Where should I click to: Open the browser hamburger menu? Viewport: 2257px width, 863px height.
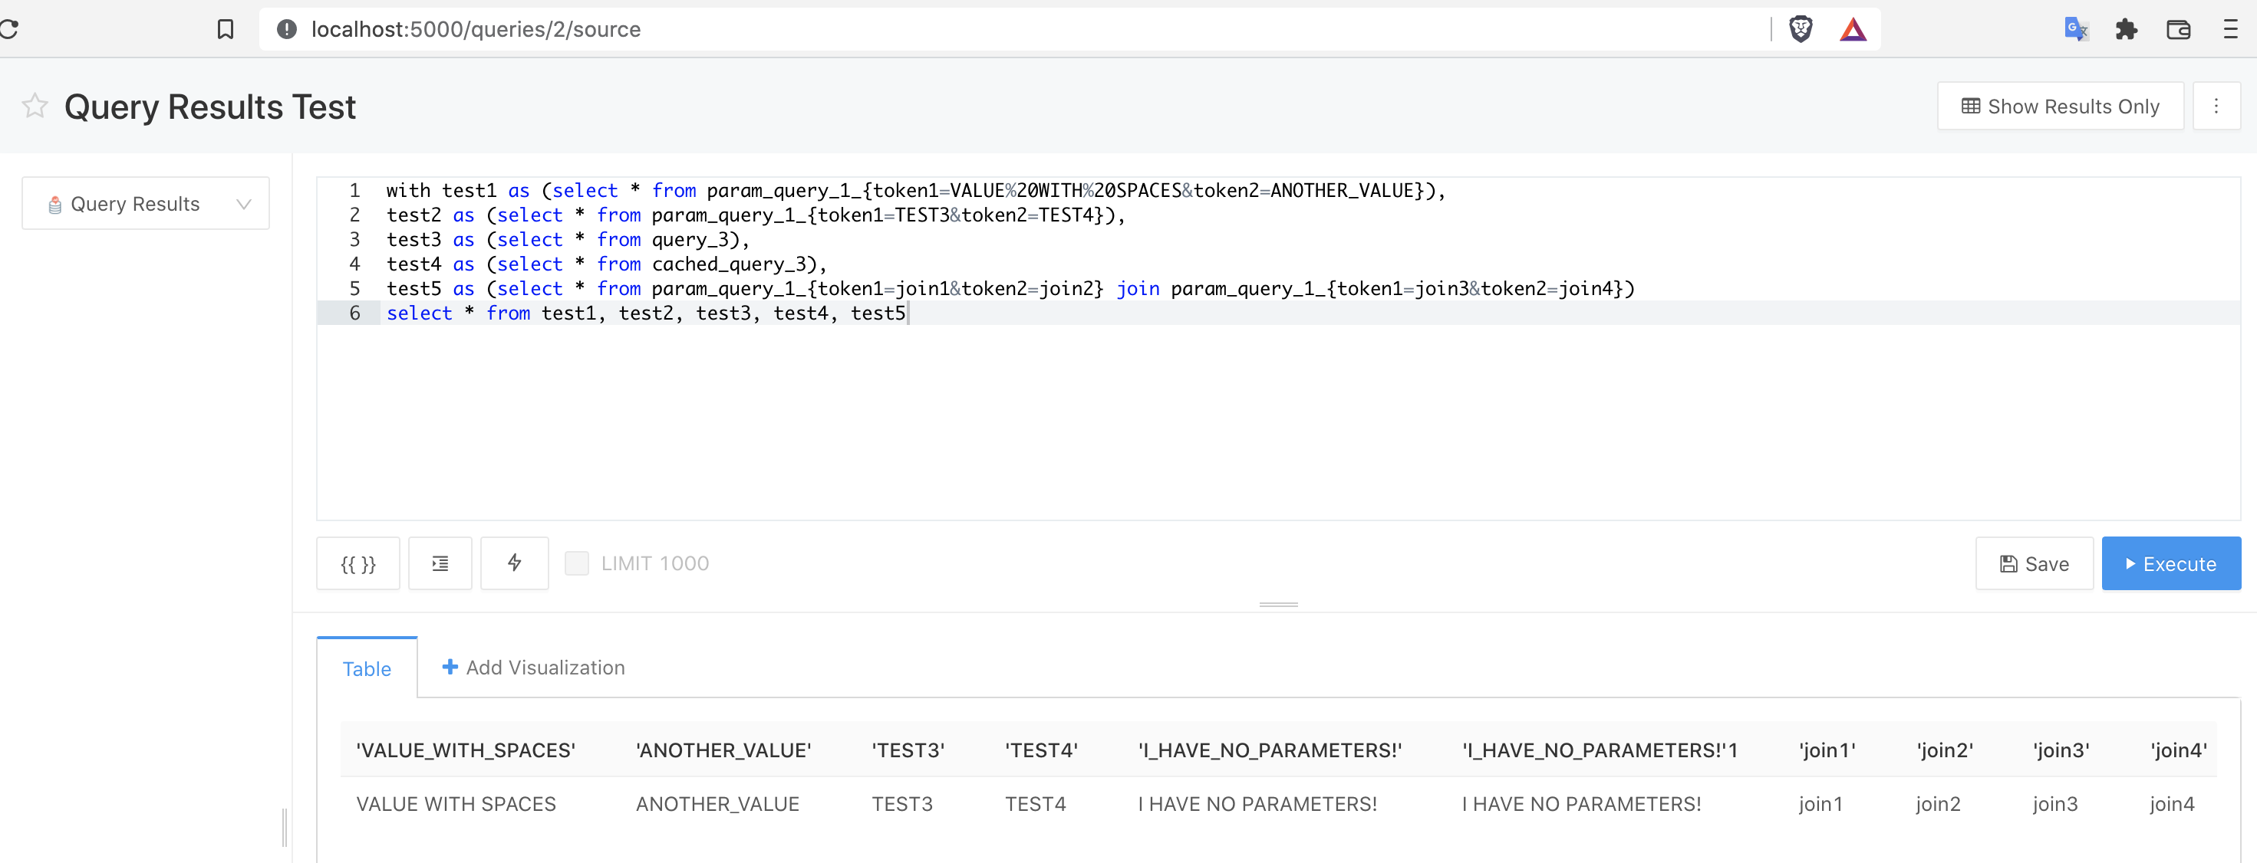(x=2230, y=29)
